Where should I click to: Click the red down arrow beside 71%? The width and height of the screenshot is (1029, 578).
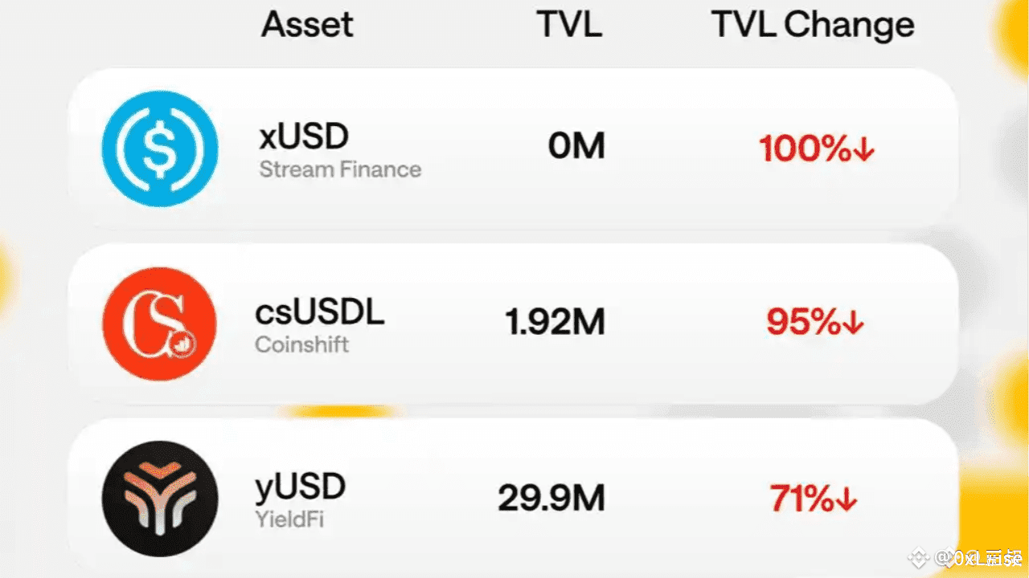[x=847, y=500]
